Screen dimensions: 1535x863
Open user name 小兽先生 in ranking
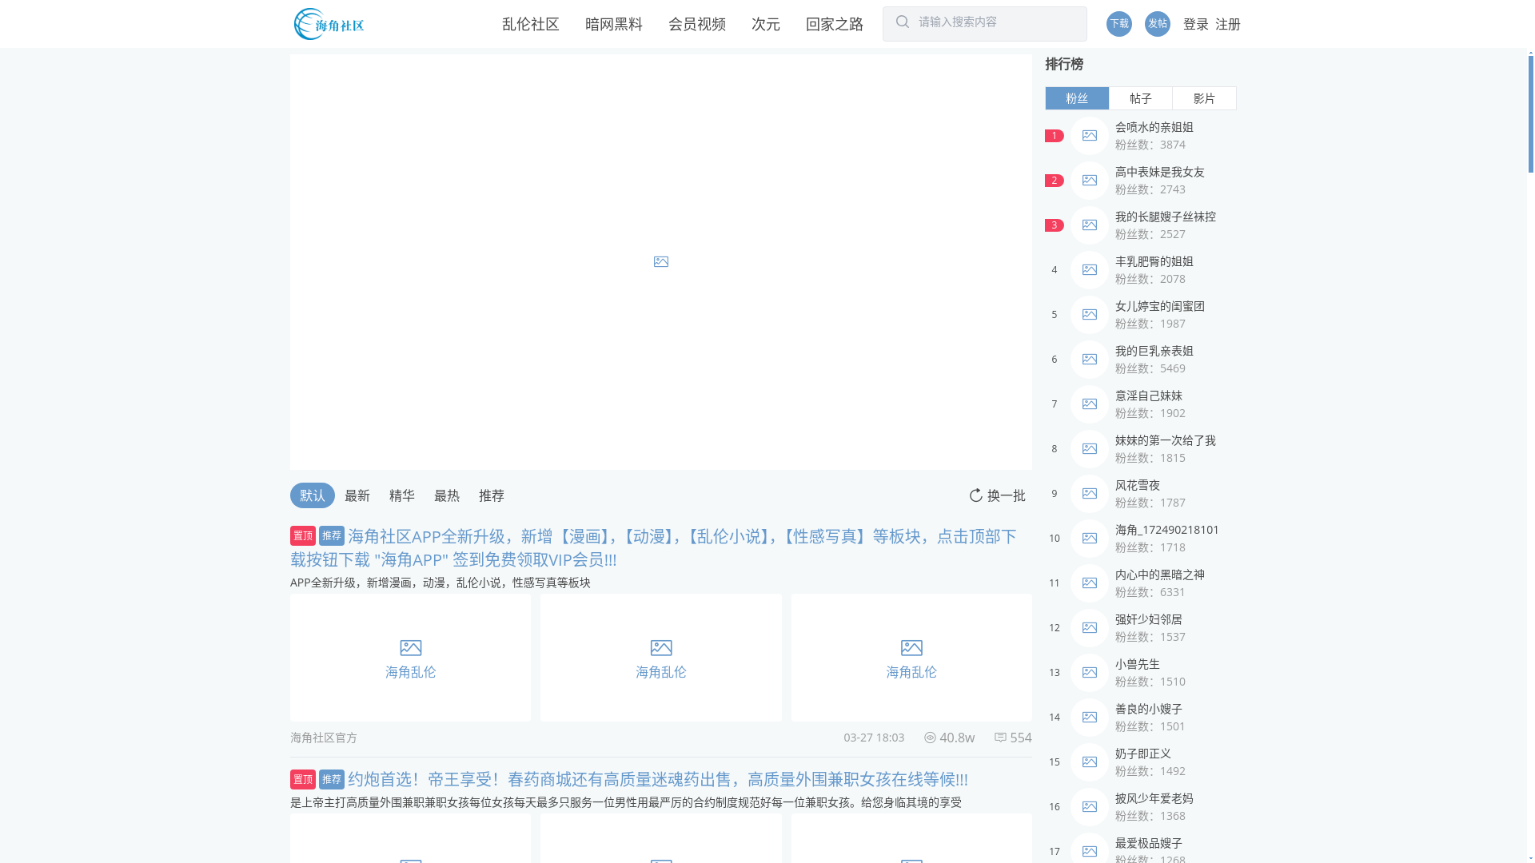point(1138,664)
